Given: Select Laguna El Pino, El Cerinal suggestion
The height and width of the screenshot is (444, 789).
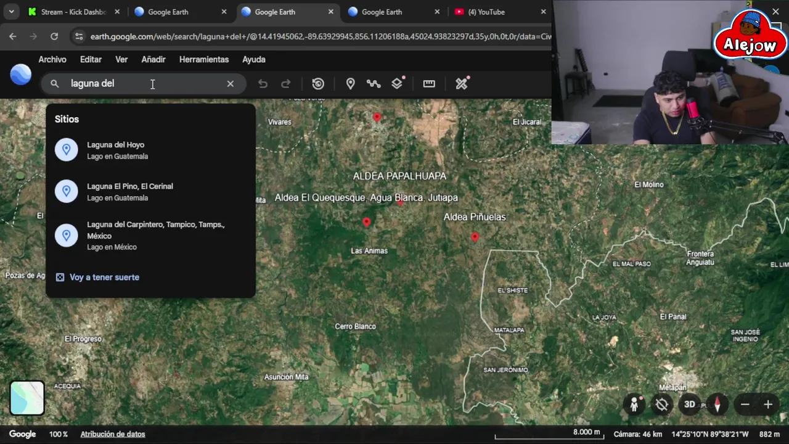Looking at the screenshot, I should [150, 192].
